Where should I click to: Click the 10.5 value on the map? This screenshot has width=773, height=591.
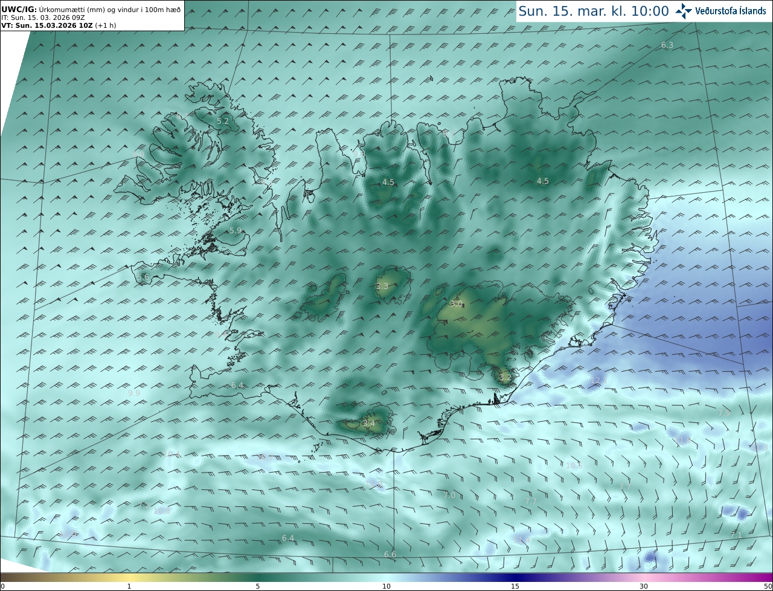(574, 465)
